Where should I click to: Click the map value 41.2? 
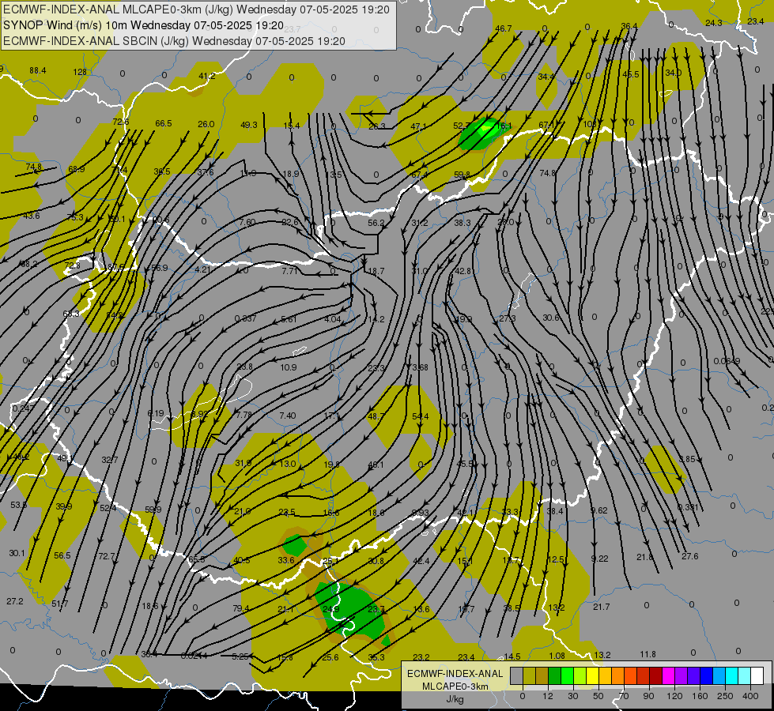(207, 76)
